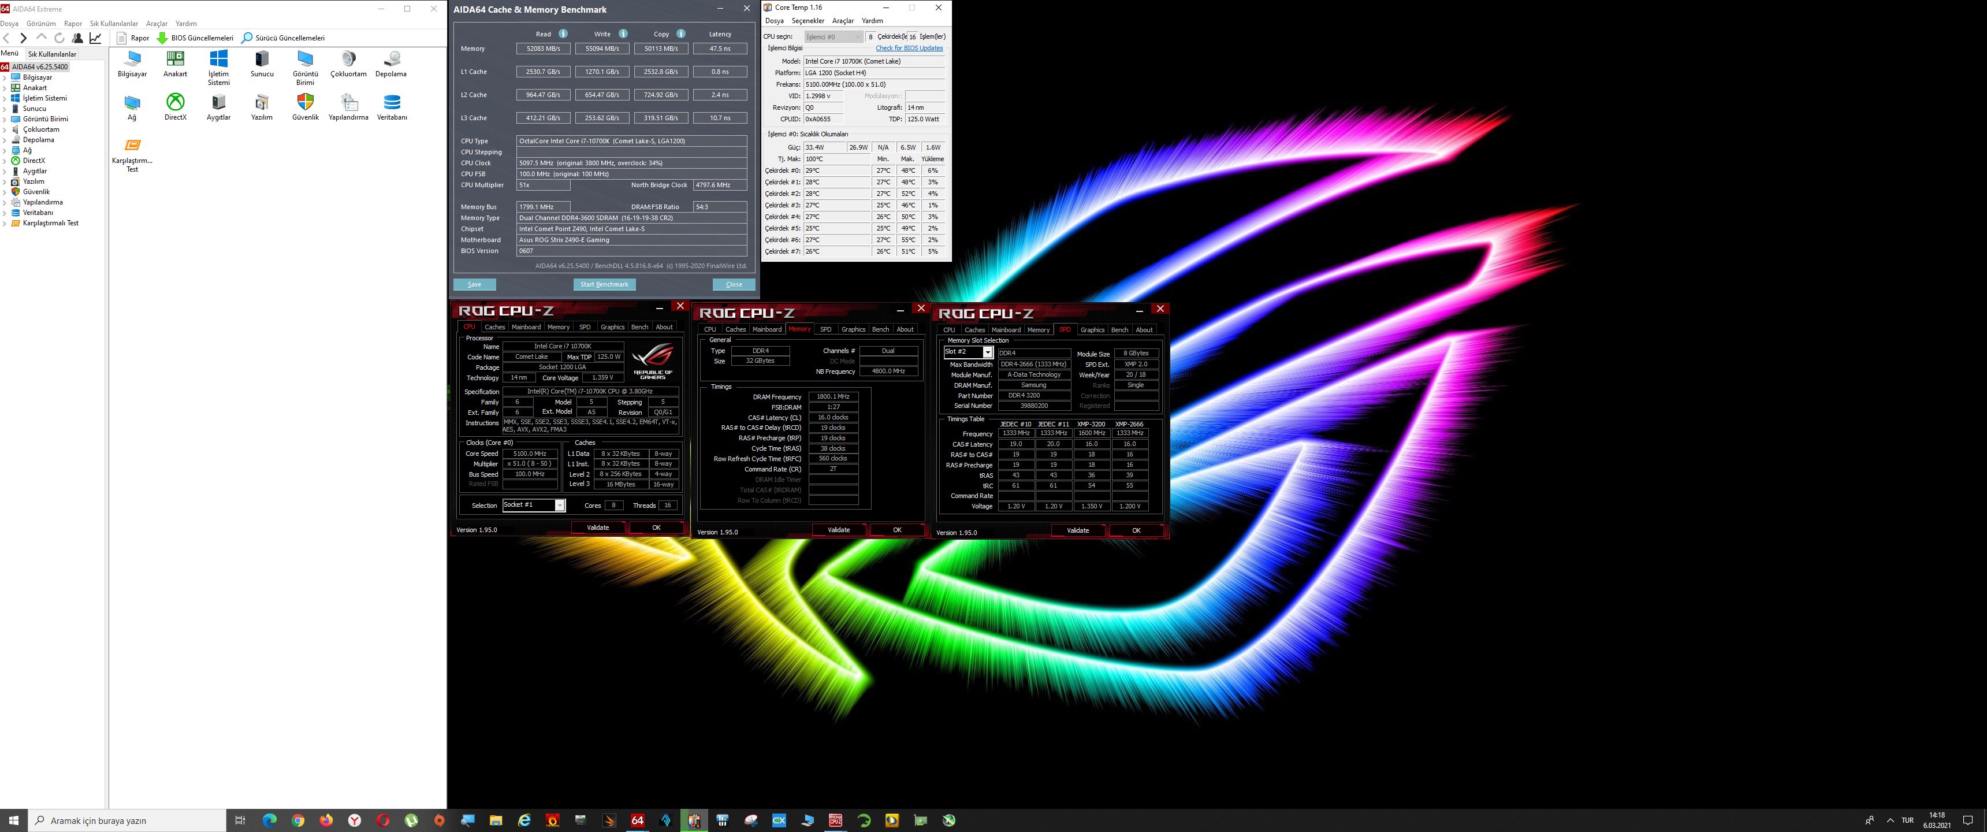Click Memory Copy info icon in benchmark
Image resolution: width=1987 pixels, height=832 pixels.
(681, 34)
